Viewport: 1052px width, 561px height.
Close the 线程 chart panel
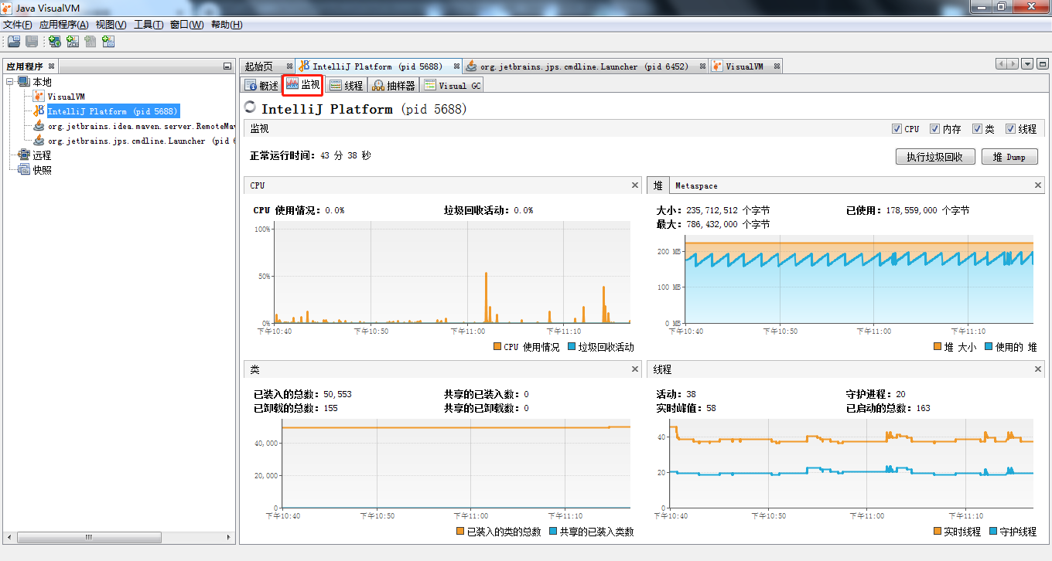click(1039, 369)
